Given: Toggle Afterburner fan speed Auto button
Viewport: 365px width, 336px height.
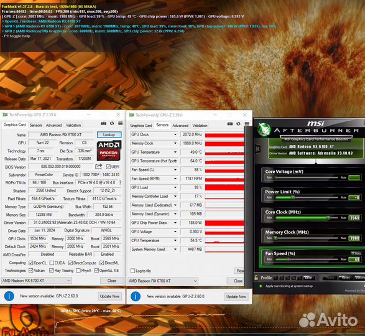Looking at the screenshot, I should (x=356, y=253).
